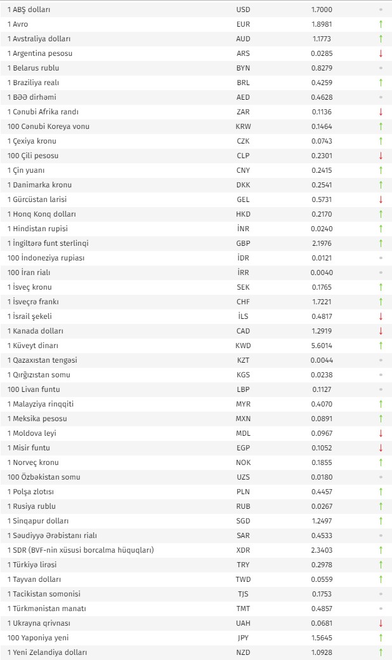Click the green up arrow for JPY

click(381, 638)
